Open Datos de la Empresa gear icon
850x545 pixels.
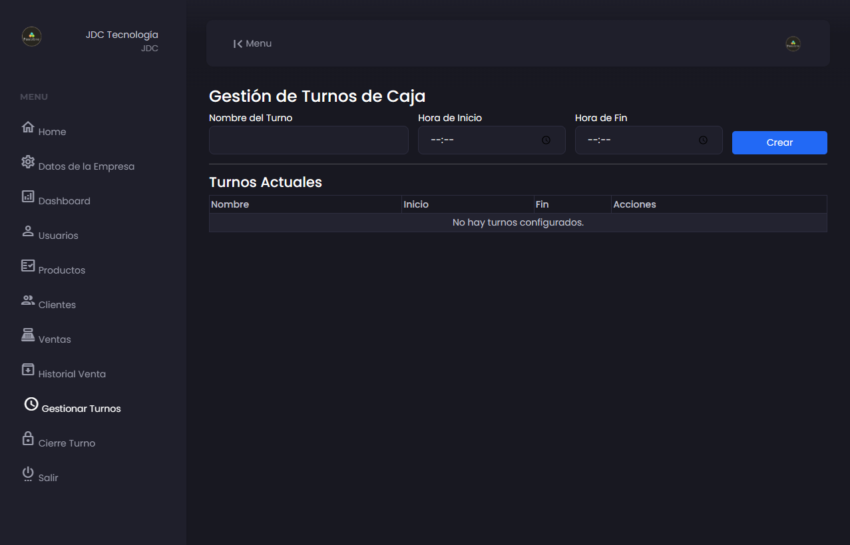(x=28, y=162)
